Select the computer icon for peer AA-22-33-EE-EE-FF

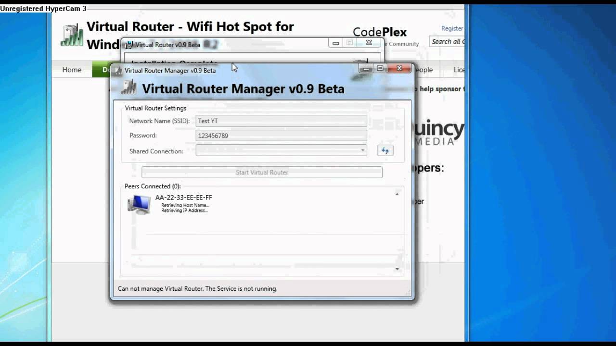[x=139, y=205]
